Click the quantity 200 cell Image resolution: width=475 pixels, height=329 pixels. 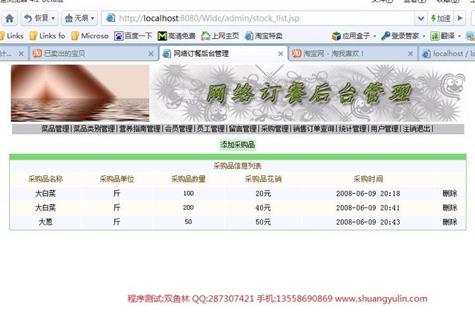click(189, 208)
